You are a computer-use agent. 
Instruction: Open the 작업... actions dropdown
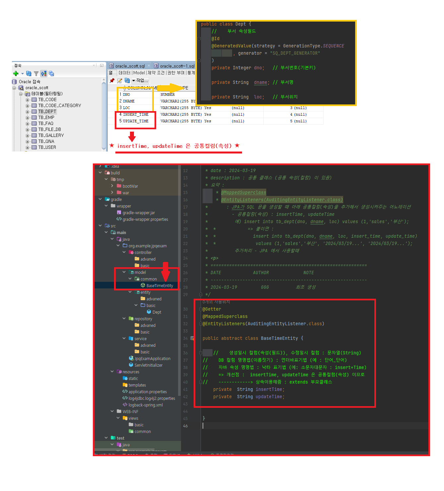click(140, 81)
